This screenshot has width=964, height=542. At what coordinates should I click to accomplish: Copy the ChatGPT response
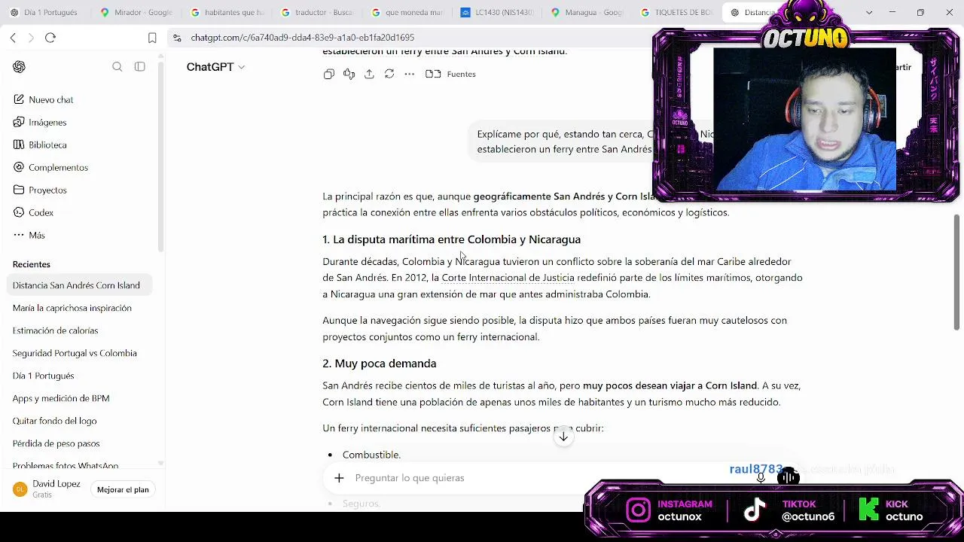[329, 74]
